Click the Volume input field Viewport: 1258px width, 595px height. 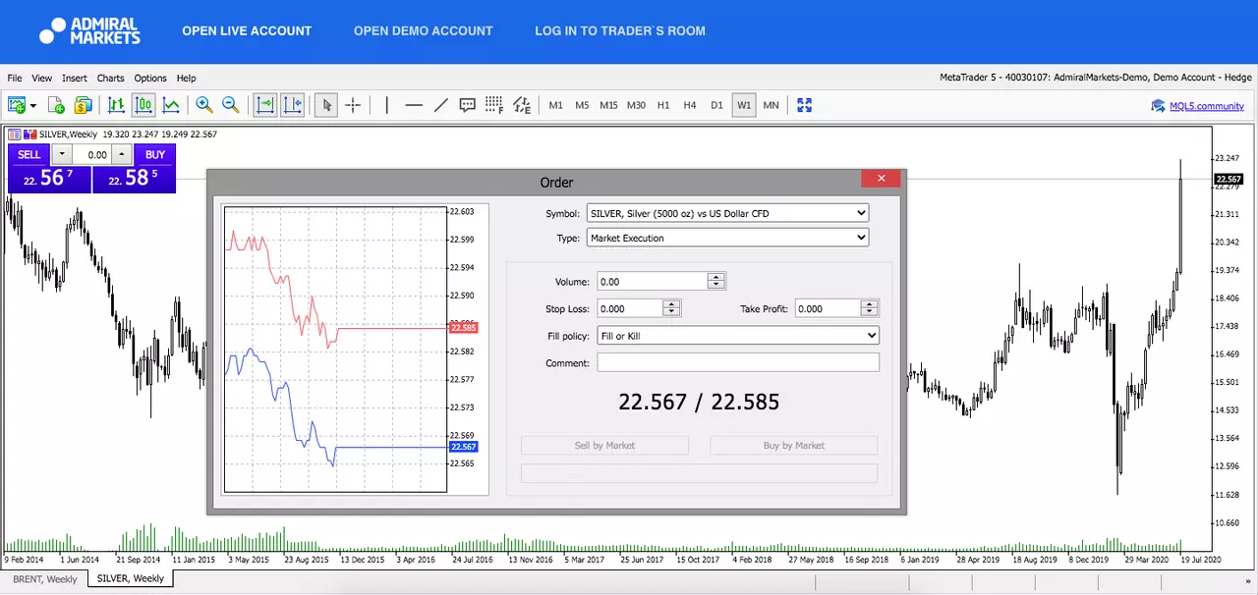click(652, 282)
